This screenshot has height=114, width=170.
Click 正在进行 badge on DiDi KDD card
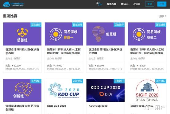click(119, 81)
